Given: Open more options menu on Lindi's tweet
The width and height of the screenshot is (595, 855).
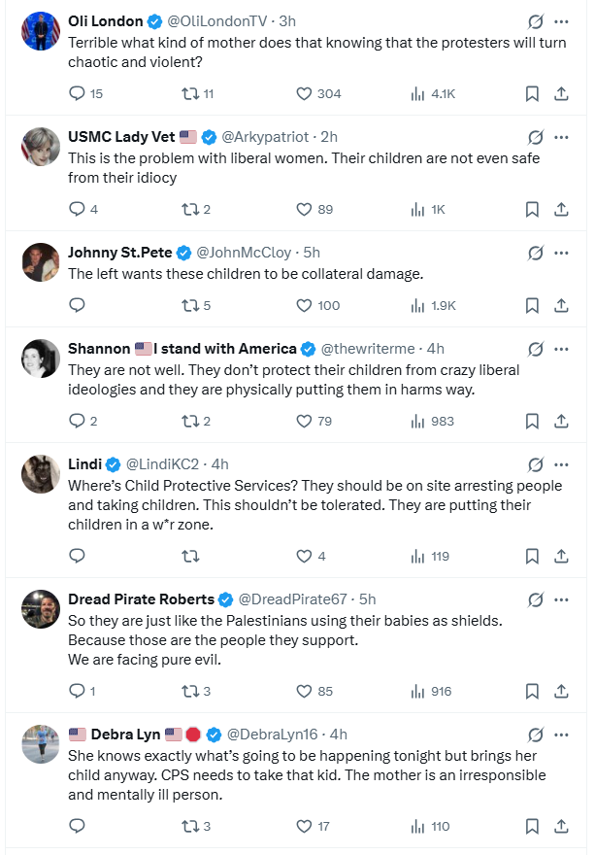Looking at the screenshot, I should click(x=561, y=464).
